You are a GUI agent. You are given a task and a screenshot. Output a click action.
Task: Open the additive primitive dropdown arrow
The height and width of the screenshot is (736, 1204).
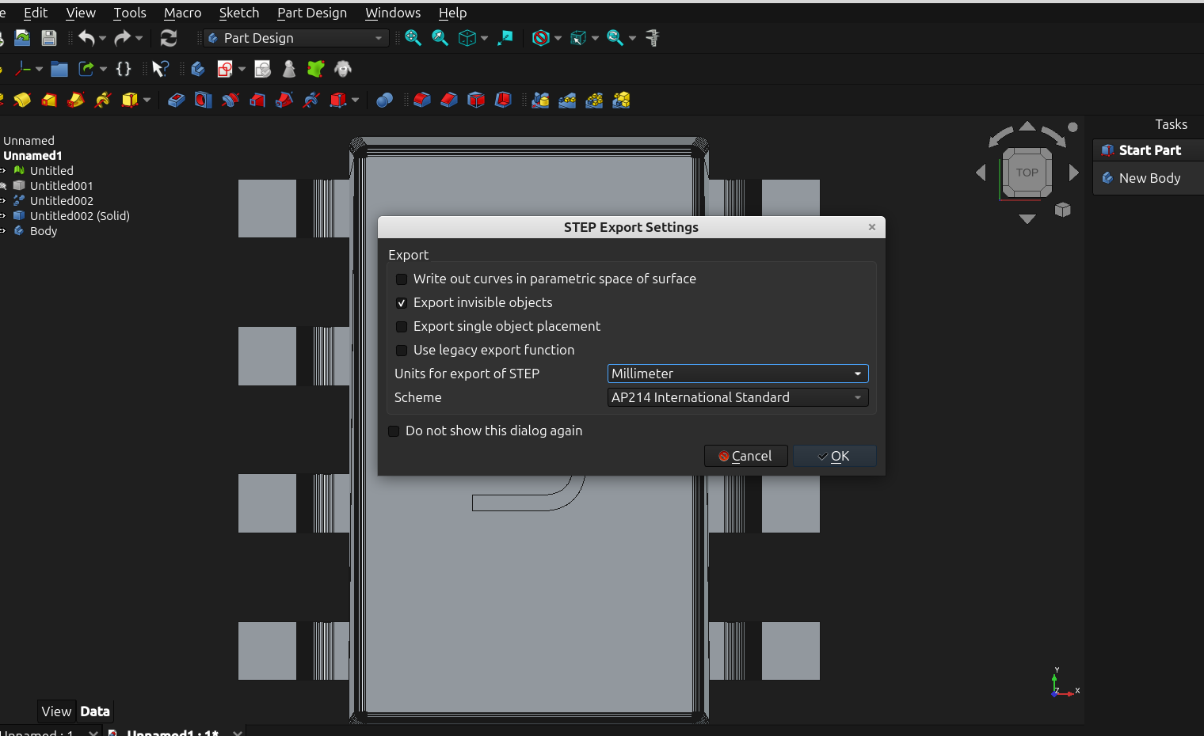[147, 100]
